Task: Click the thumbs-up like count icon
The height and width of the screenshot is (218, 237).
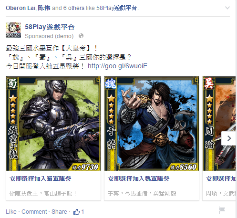Action: (76, 212)
